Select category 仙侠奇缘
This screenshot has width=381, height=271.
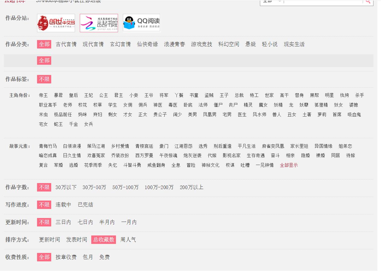(x=148, y=44)
